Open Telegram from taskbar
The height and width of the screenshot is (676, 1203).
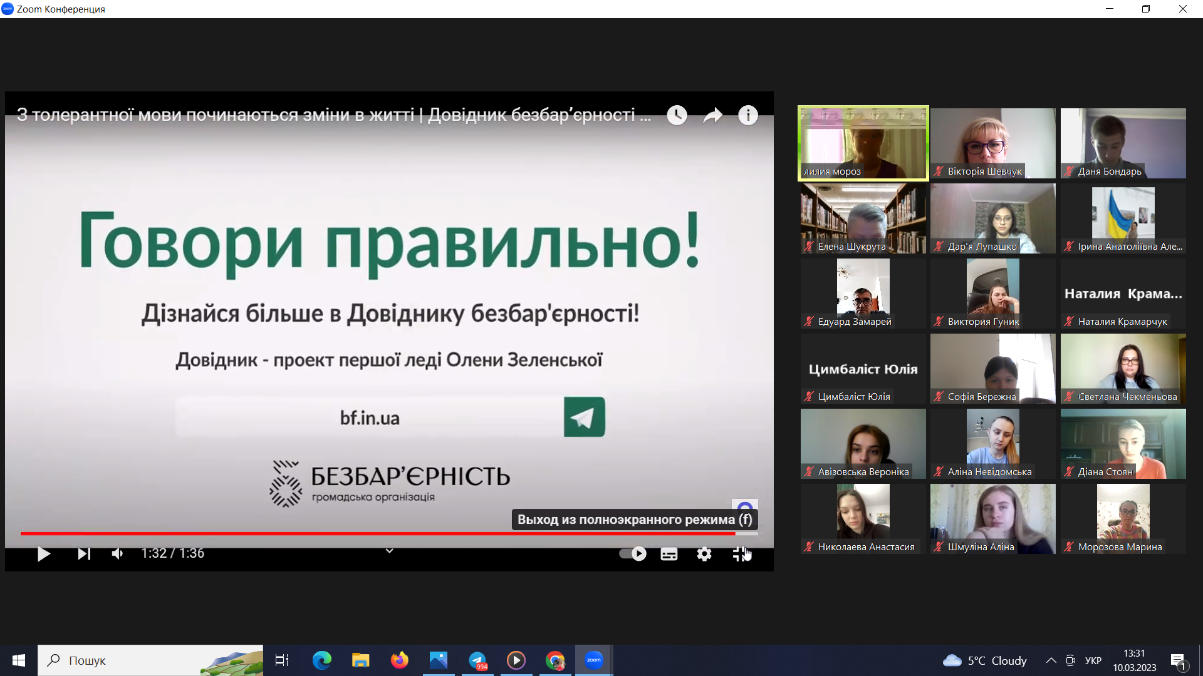[477, 660]
